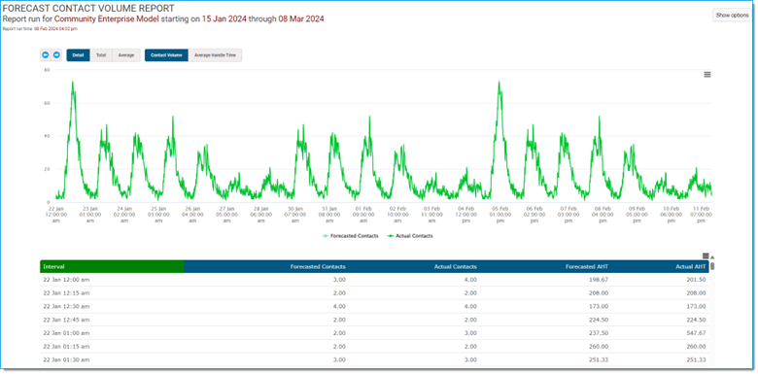The height and width of the screenshot is (374, 758).
Task: Click the 05 Feb x-axis label
Action: (500, 214)
